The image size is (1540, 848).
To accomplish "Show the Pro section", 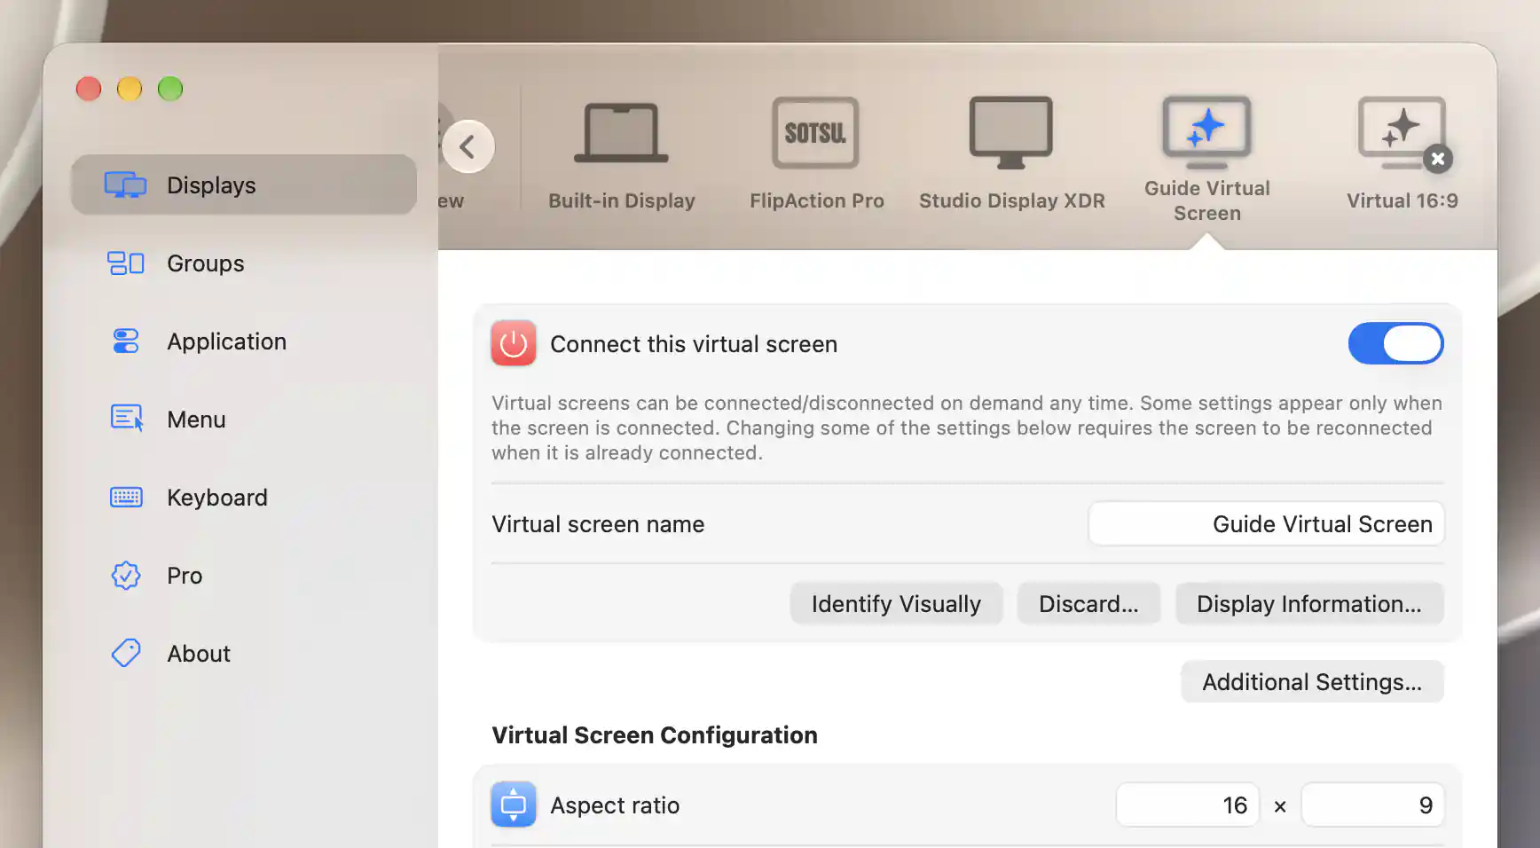I will [x=244, y=576].
